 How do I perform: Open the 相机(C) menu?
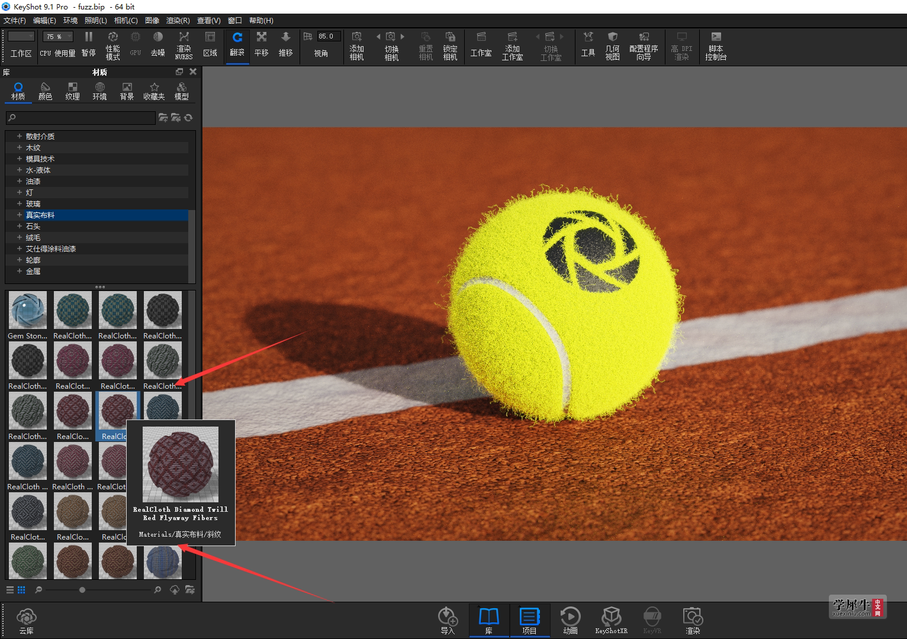[126, 21]
